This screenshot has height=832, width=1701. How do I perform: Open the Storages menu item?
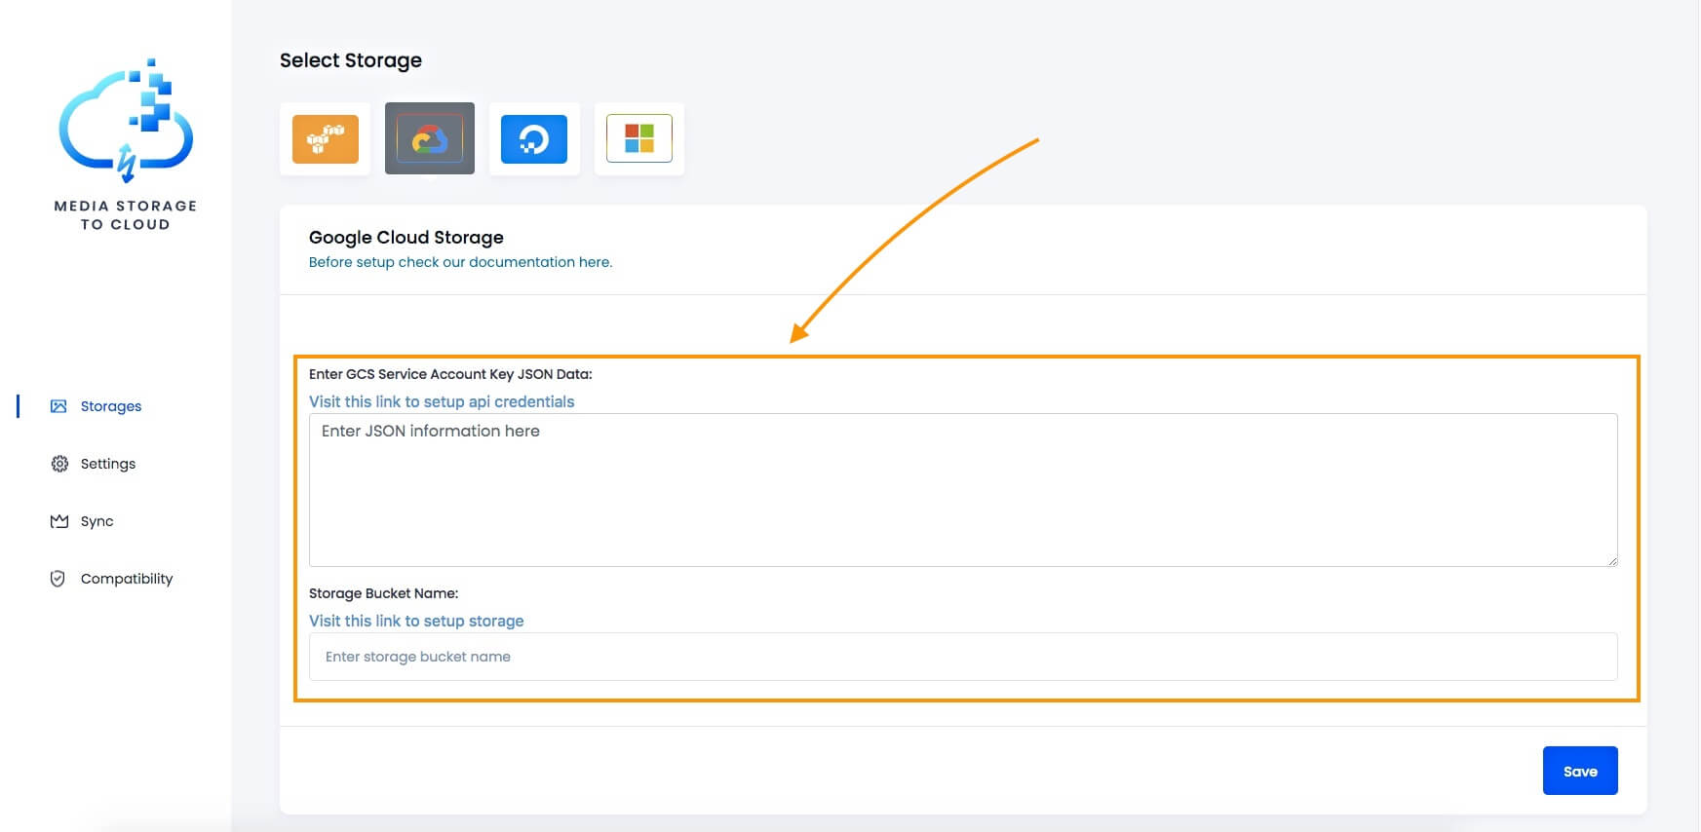[111, 406]
